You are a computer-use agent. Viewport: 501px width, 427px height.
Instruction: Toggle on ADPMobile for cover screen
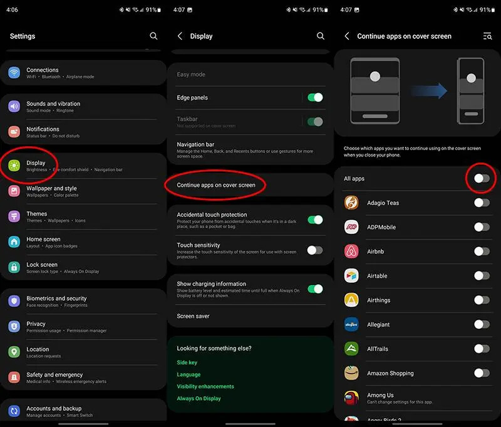click(x=482, y=227)
